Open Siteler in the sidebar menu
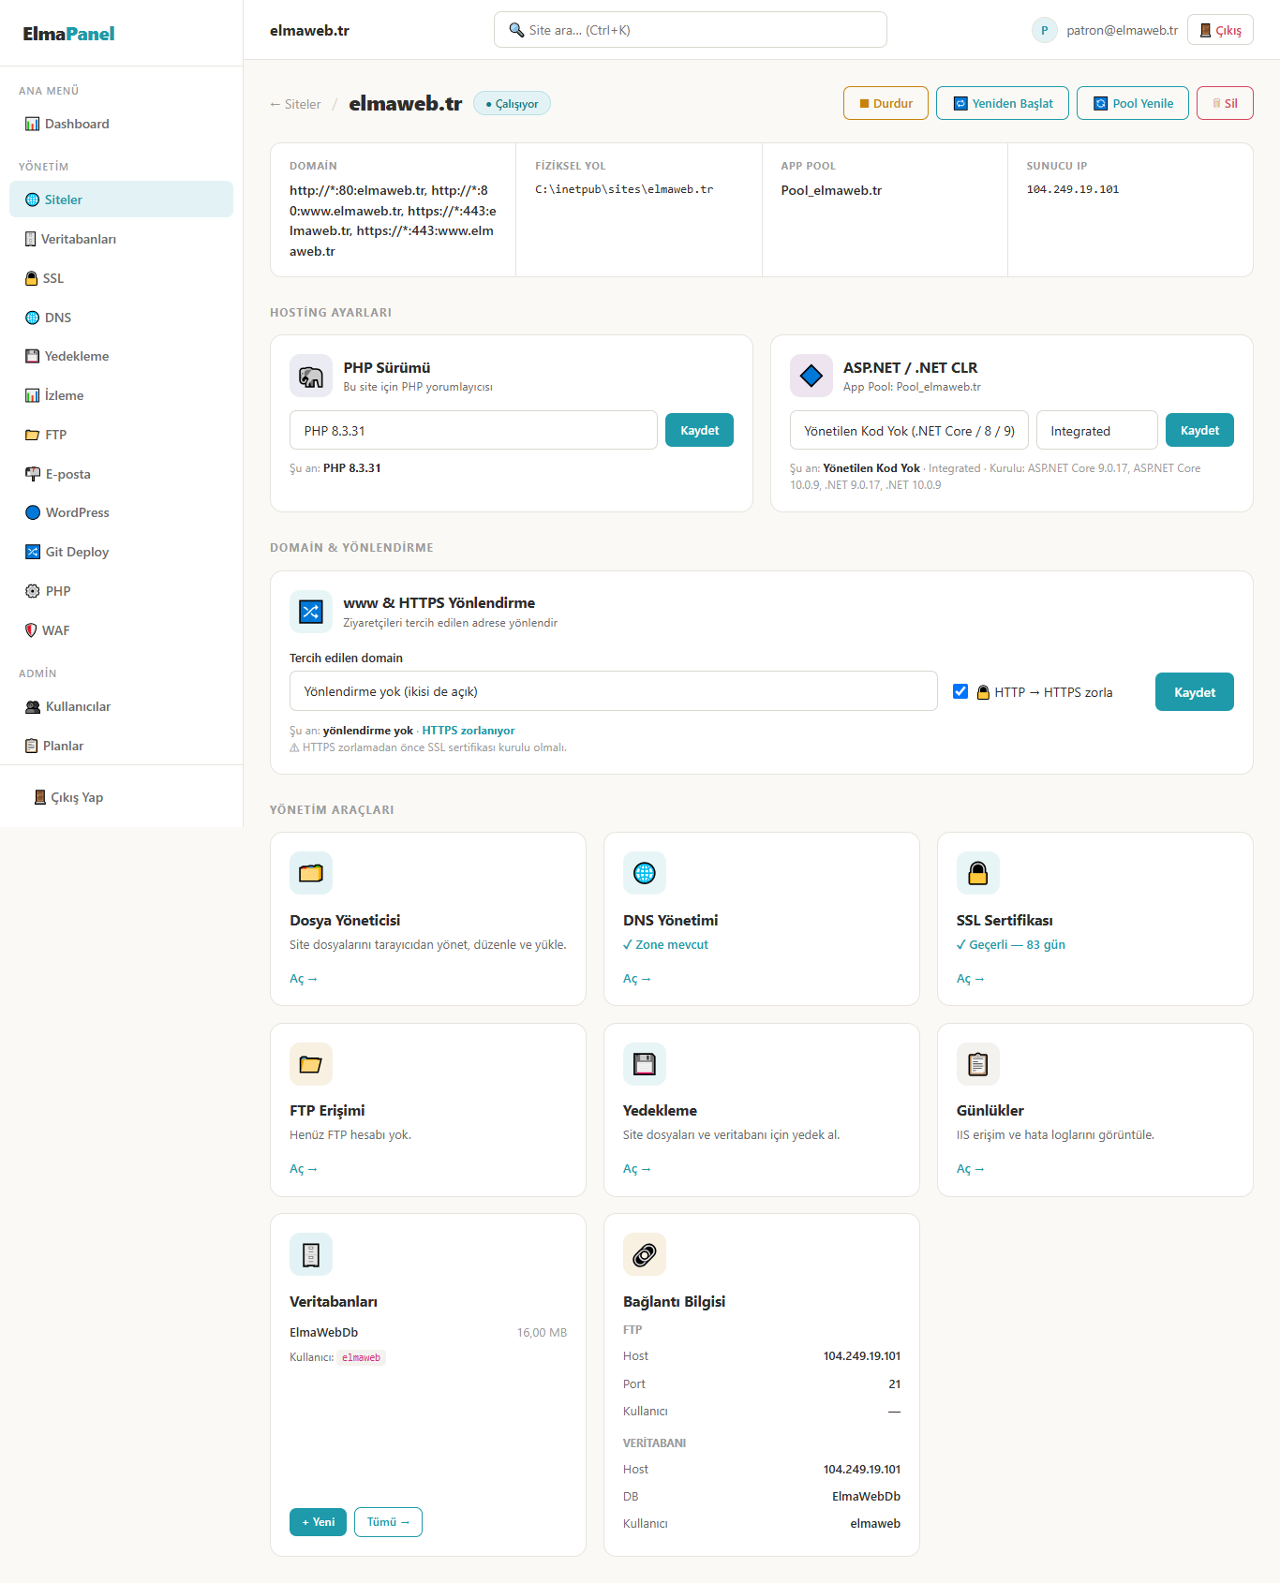 pyautogui.click(x=121, y=200)
